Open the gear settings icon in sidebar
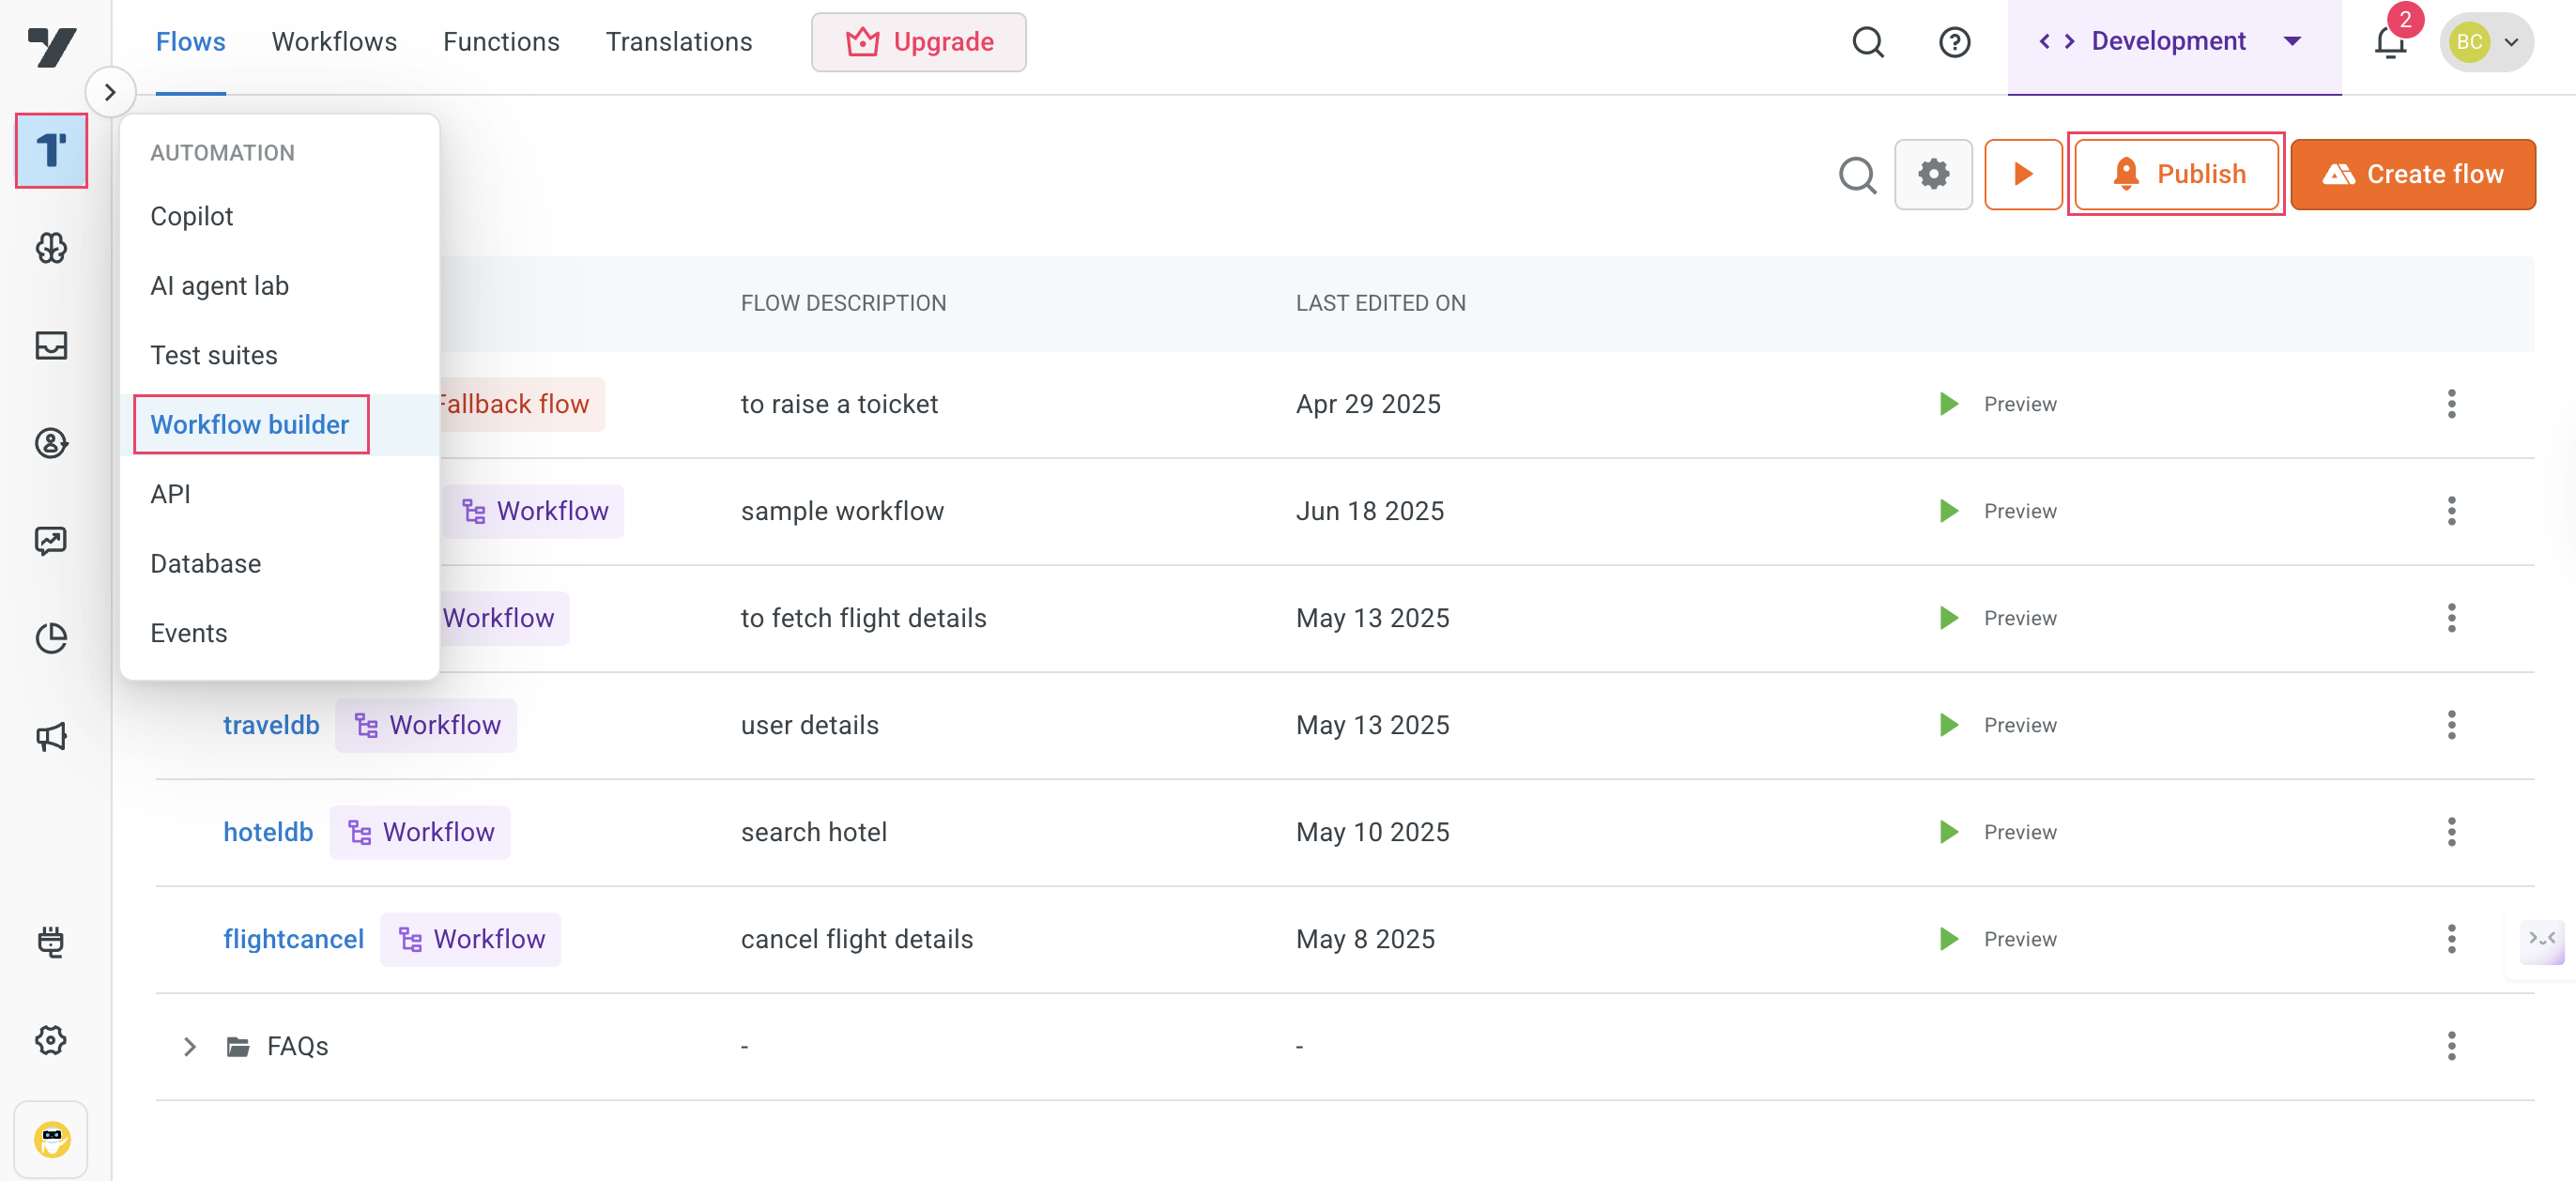Image resolution: width=2576 pixels, height=1181 pixels. [x=51, y=1040]
